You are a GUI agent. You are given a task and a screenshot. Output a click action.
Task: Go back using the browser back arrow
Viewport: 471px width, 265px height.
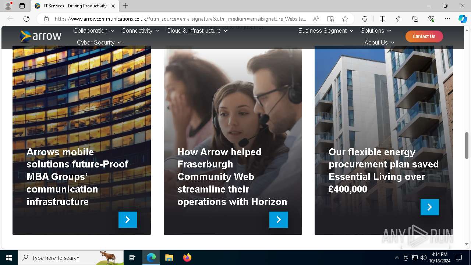click(x=10, y=19)
